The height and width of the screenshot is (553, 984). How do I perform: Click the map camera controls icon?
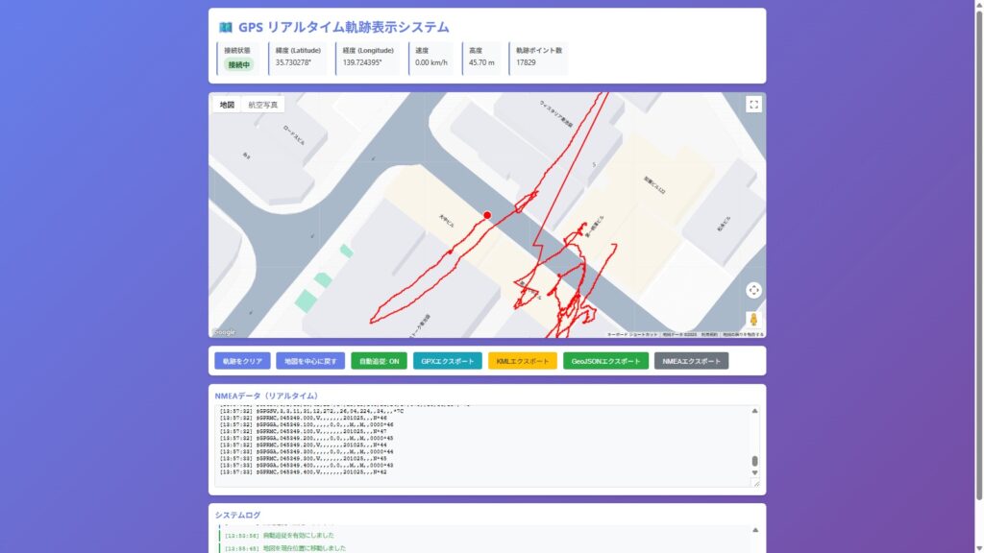coord(753,290)
